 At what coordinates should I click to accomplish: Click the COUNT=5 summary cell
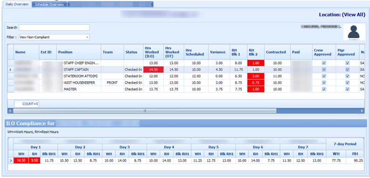(x=27, y=104)
